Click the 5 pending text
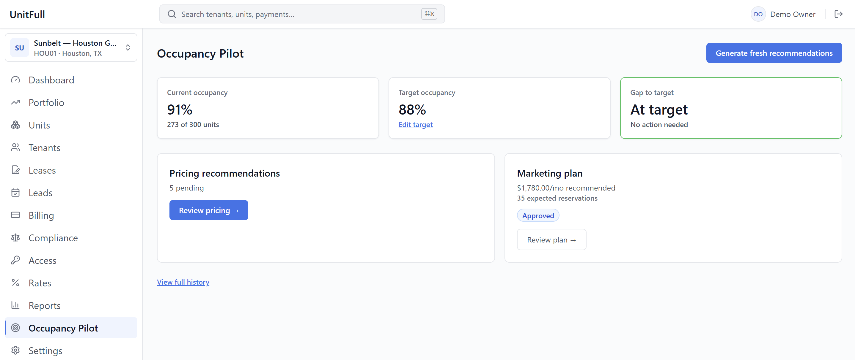 (x=186, y=188)
